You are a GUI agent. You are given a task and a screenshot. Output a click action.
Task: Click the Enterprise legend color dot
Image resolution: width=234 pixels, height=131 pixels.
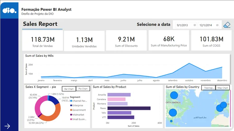pos(71,105)
